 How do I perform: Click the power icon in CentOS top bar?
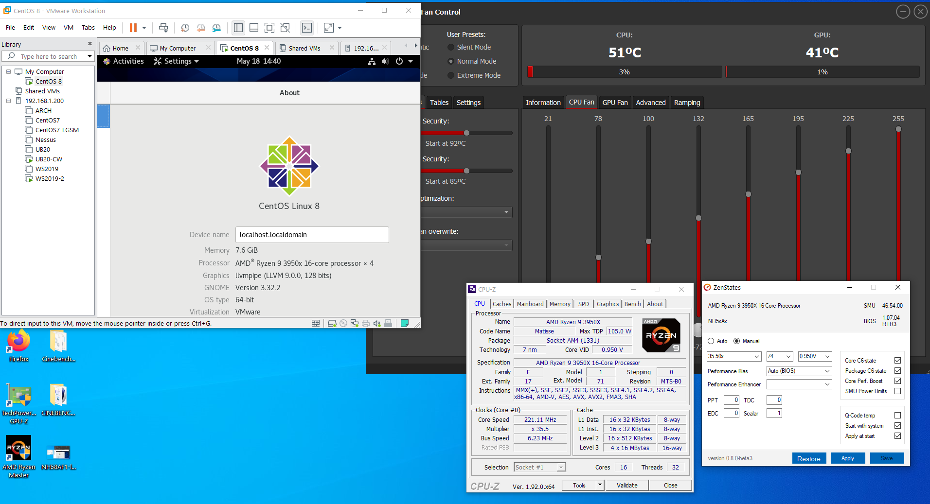click(x=399, y=61)
